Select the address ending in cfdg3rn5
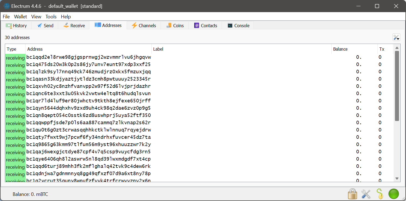 89,152
